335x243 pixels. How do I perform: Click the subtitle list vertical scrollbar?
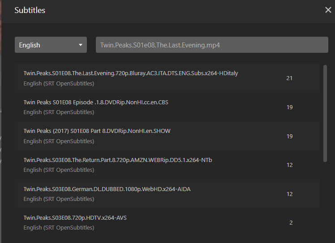325,113
